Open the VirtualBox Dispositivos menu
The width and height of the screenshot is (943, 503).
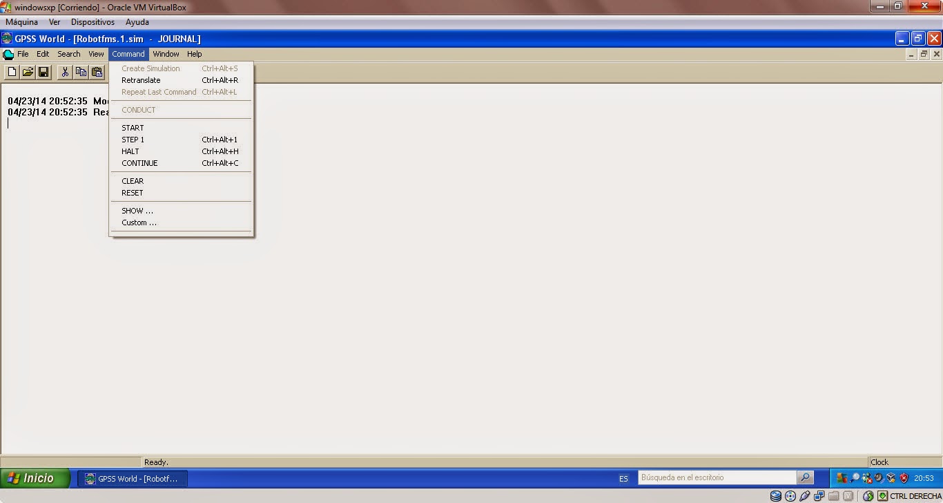coord(93,22)
